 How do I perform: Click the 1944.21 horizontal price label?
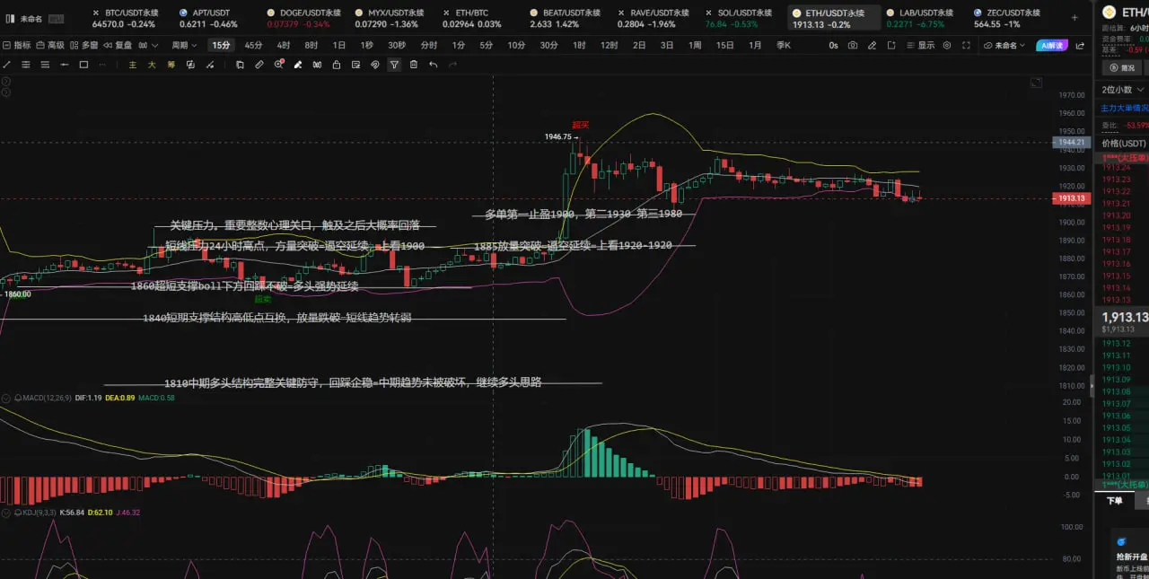click(x=1070, y=142)
